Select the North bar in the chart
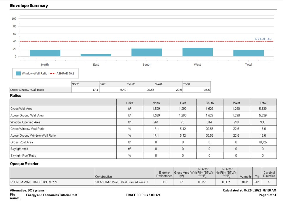Viewport: 283px width, 202px height. click(45, 53)
